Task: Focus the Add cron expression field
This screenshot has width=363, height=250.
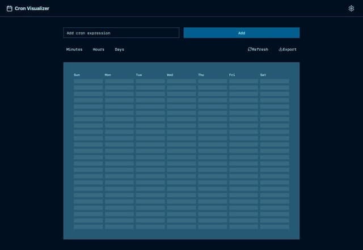Action: (x=121, y=33)
